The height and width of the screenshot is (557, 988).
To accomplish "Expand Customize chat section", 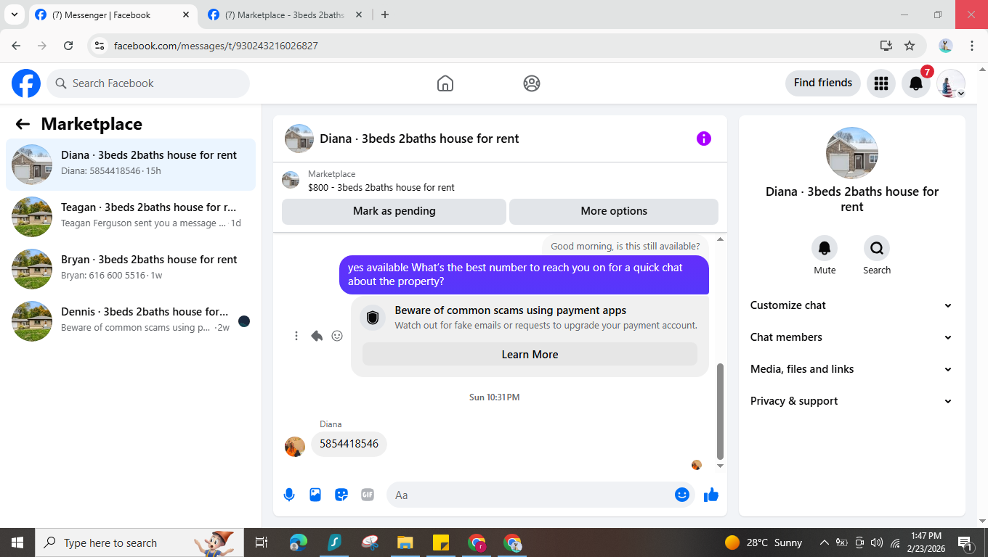I will point(851,305).
